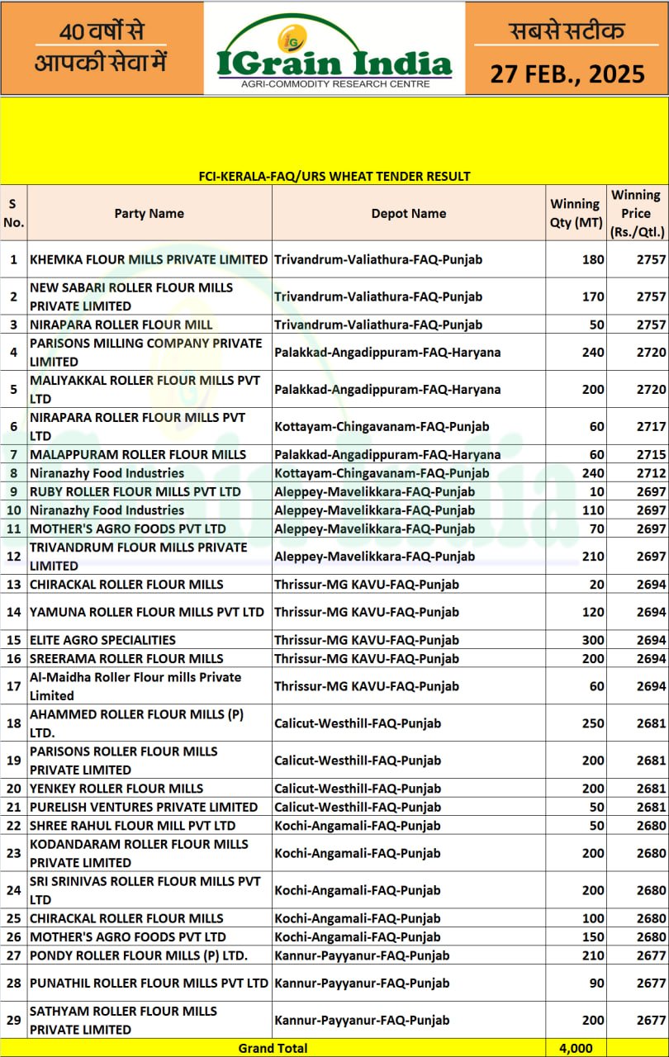
Task: Select the "Party Name" column header
Action: click(149, 213)
